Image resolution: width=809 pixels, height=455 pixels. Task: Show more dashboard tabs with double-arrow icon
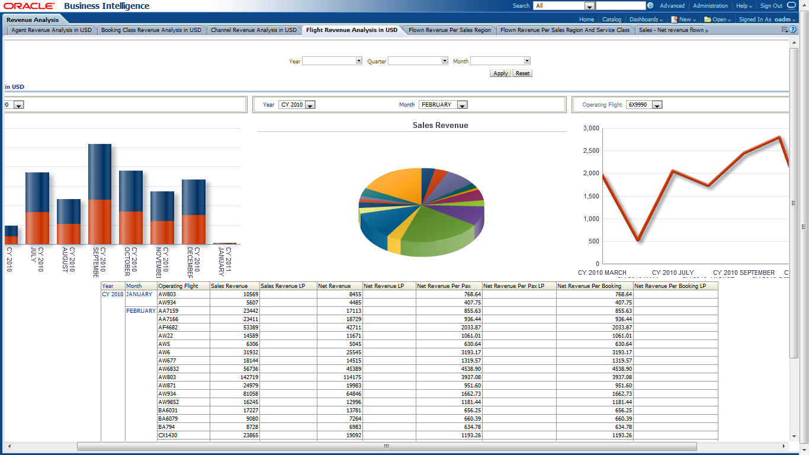pos(707,30)
